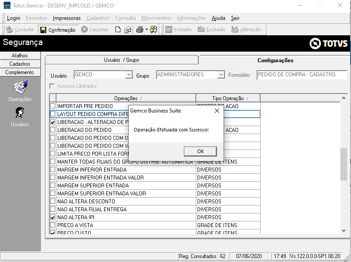
Task: Click the select-all header box in grid
Action: tap(53, 98)
